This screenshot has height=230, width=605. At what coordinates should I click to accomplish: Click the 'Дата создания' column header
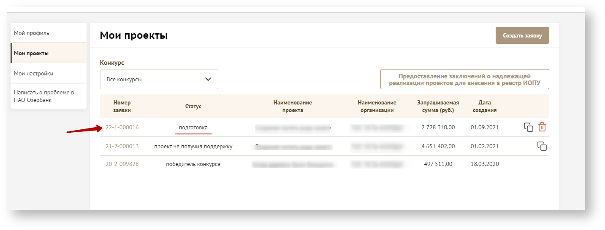pos(485,106)
